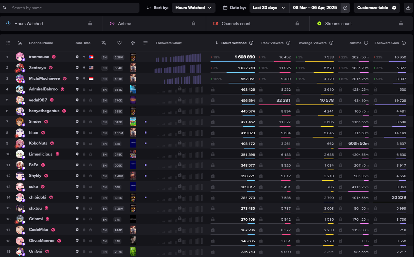Click the info icon beside Followers Gain header
Viewport: 414px width, 257px height.
click(404, 43)
